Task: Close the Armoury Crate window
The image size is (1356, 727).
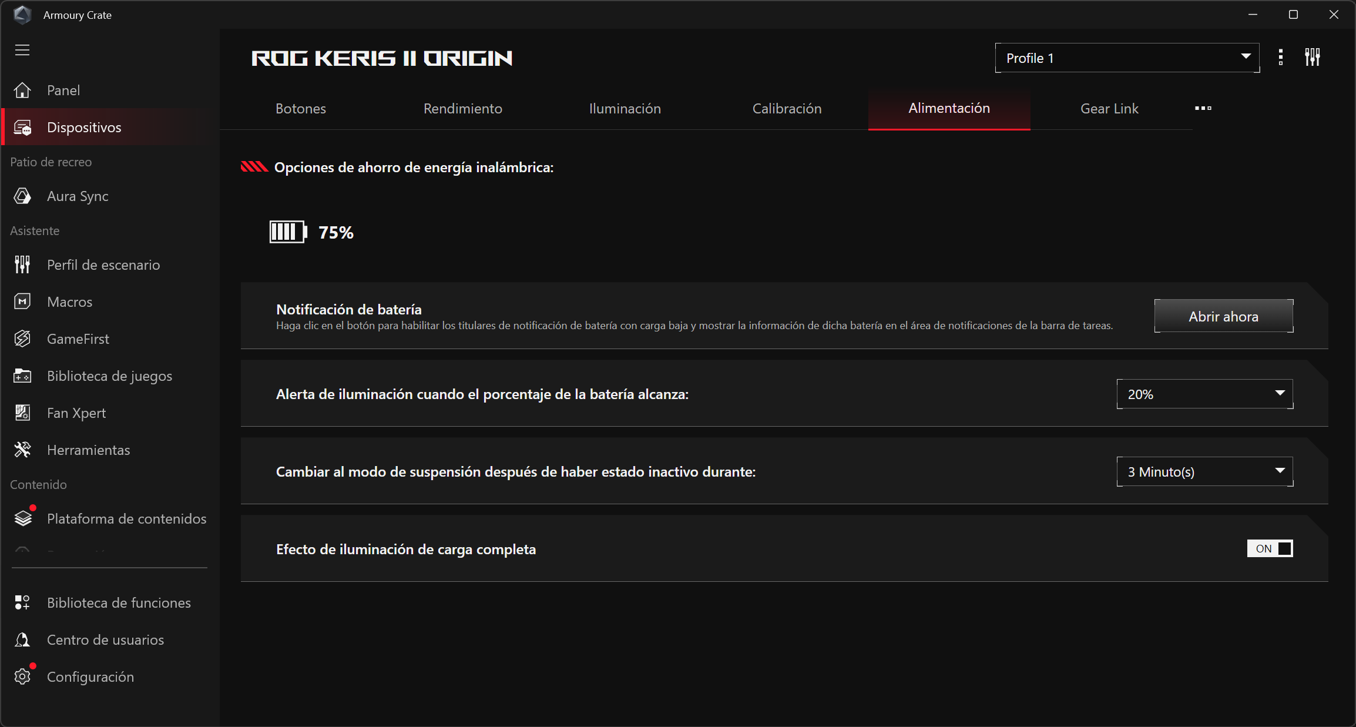Action: (x=1334, y=15)
